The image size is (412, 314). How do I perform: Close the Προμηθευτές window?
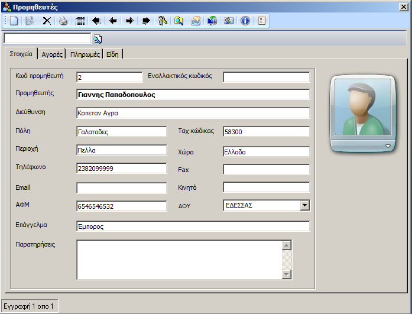(x=403, y=7)
